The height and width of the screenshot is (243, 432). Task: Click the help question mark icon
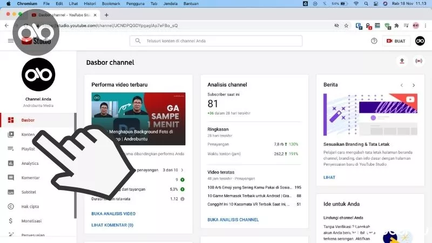[x=374, y=41]
